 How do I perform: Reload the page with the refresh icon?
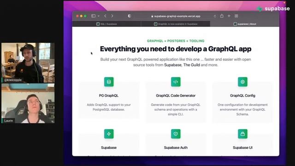tap(215, 16)
